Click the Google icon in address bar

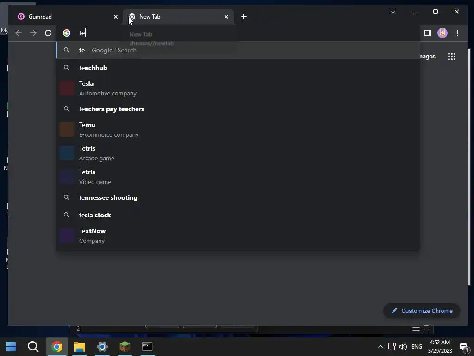(67, 33)
